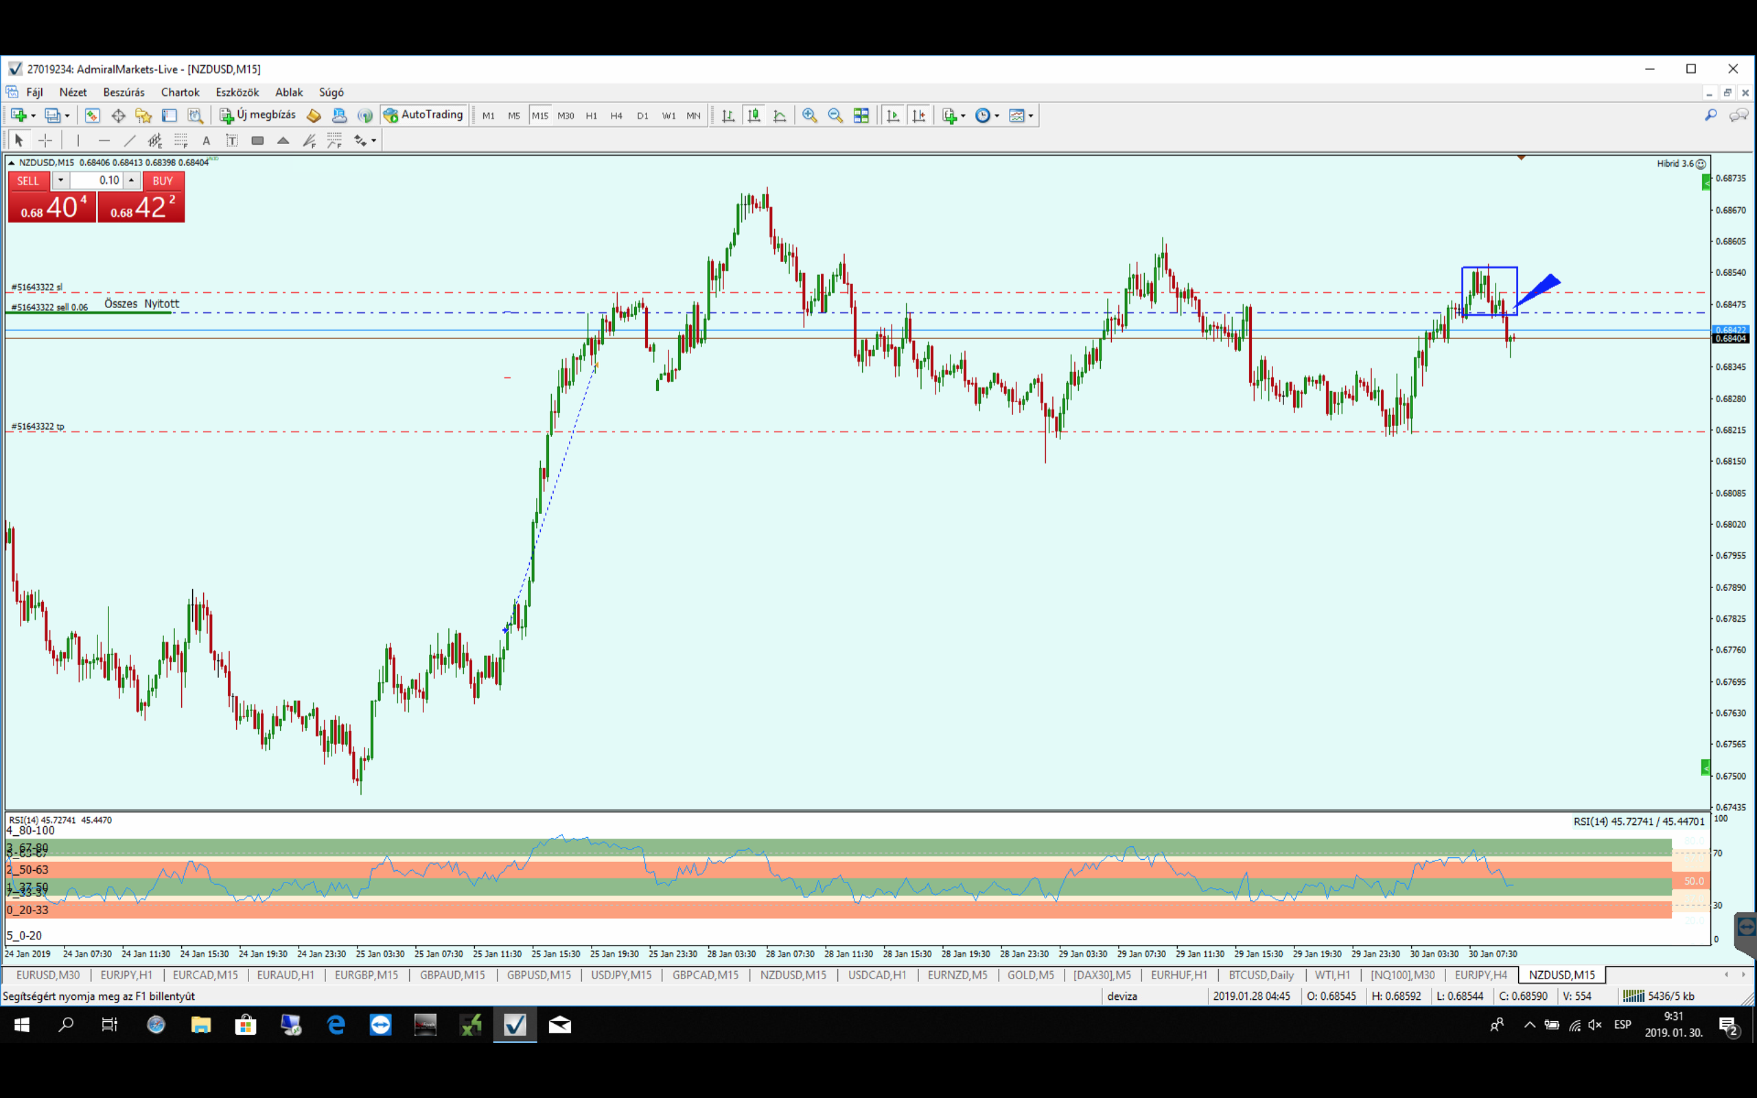
Task: Click the lot volume field 0.10
Action: pyautogui.click(x=97, y=180)
